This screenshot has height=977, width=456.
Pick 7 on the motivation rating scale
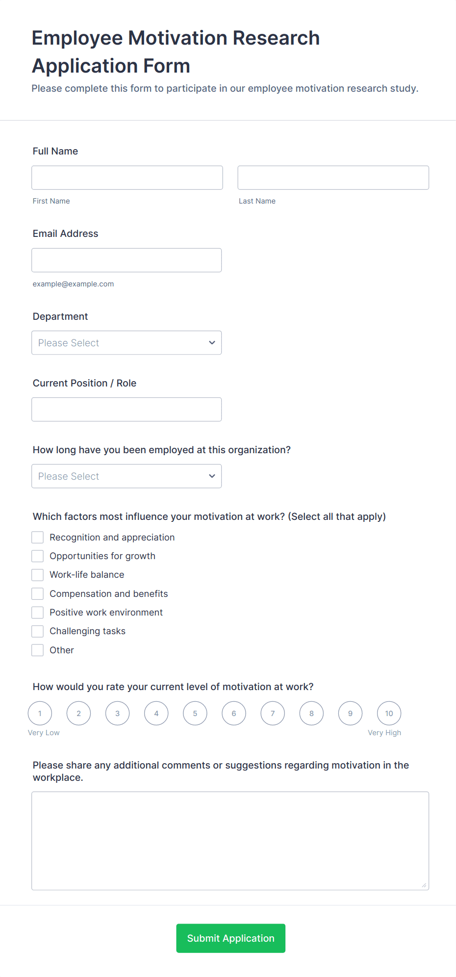[272, 713]
